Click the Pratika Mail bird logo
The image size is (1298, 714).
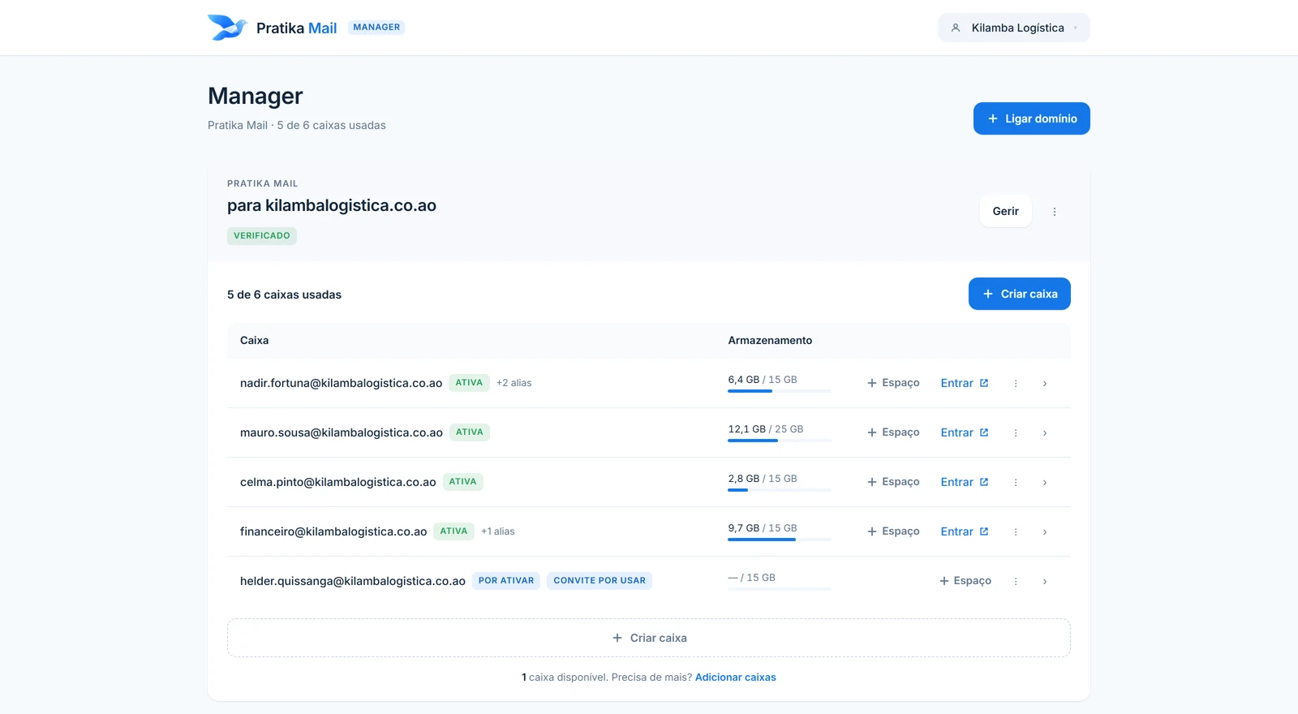227,28
